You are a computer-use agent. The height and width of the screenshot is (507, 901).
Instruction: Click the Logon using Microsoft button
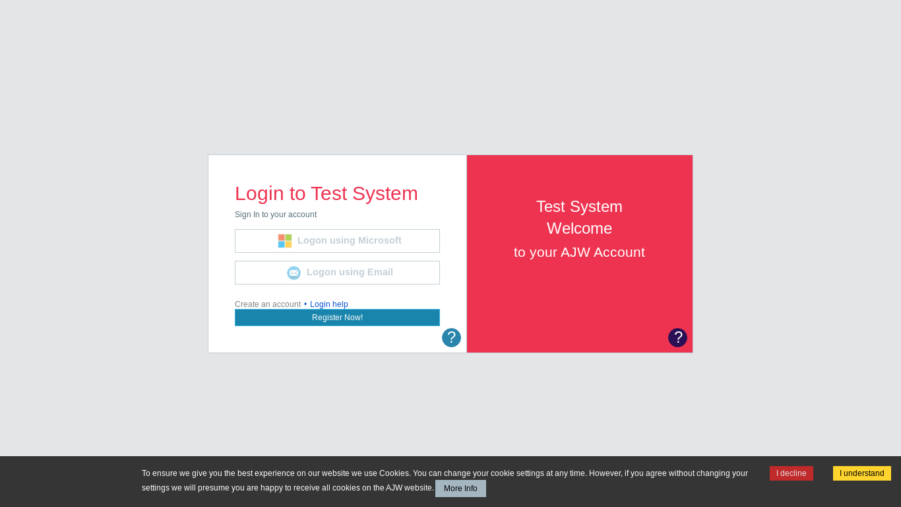[x=337, y=241]
